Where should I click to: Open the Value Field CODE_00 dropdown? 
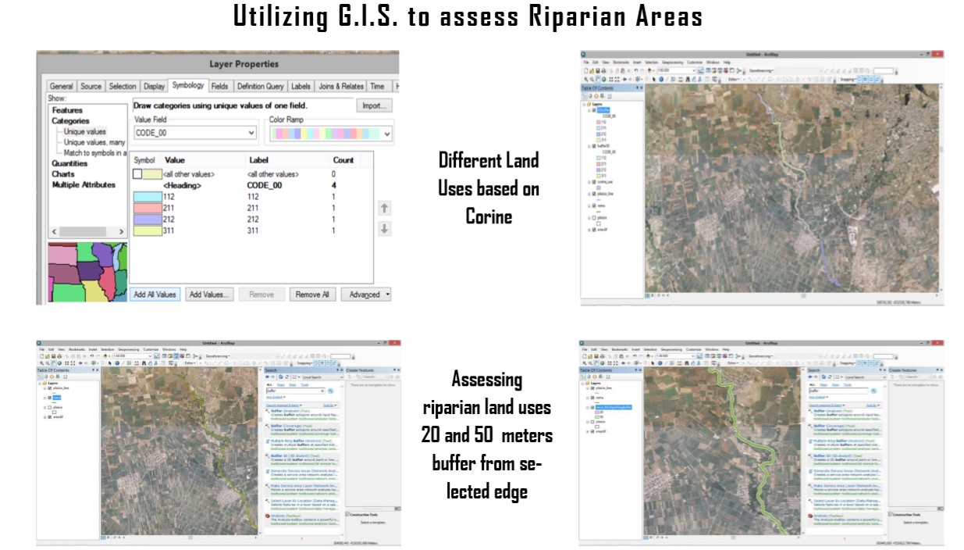[251, 134]
